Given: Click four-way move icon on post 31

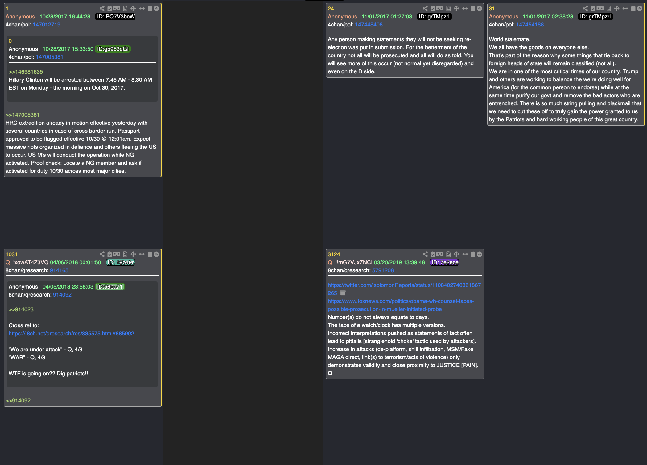Looking at the screenshot, I should [616, 8].
